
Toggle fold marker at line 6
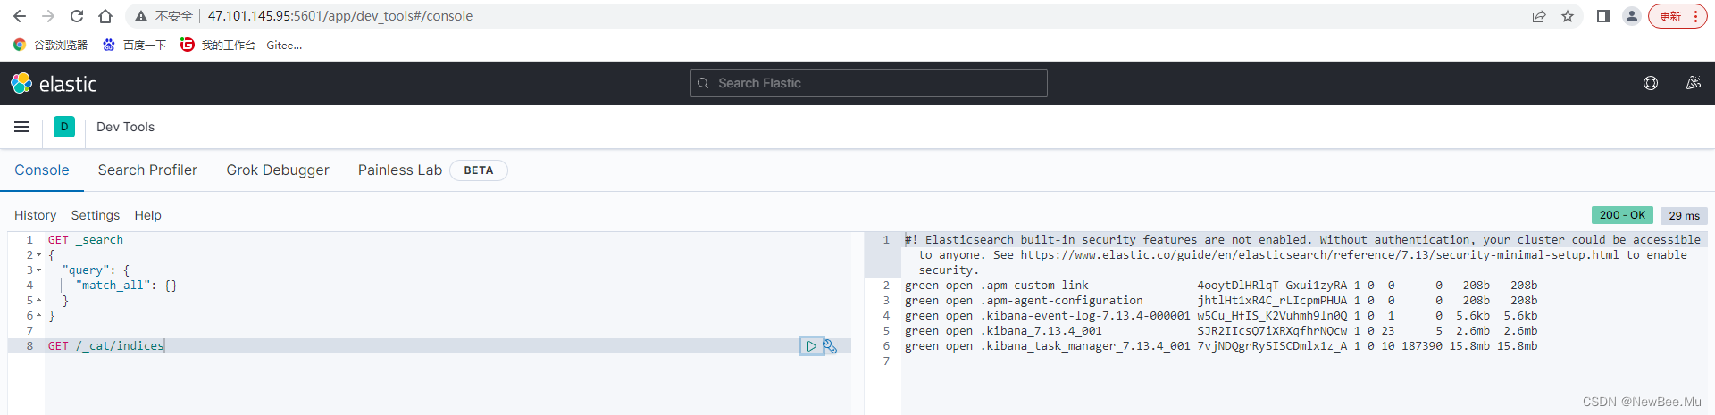click(x=38, y=316)
